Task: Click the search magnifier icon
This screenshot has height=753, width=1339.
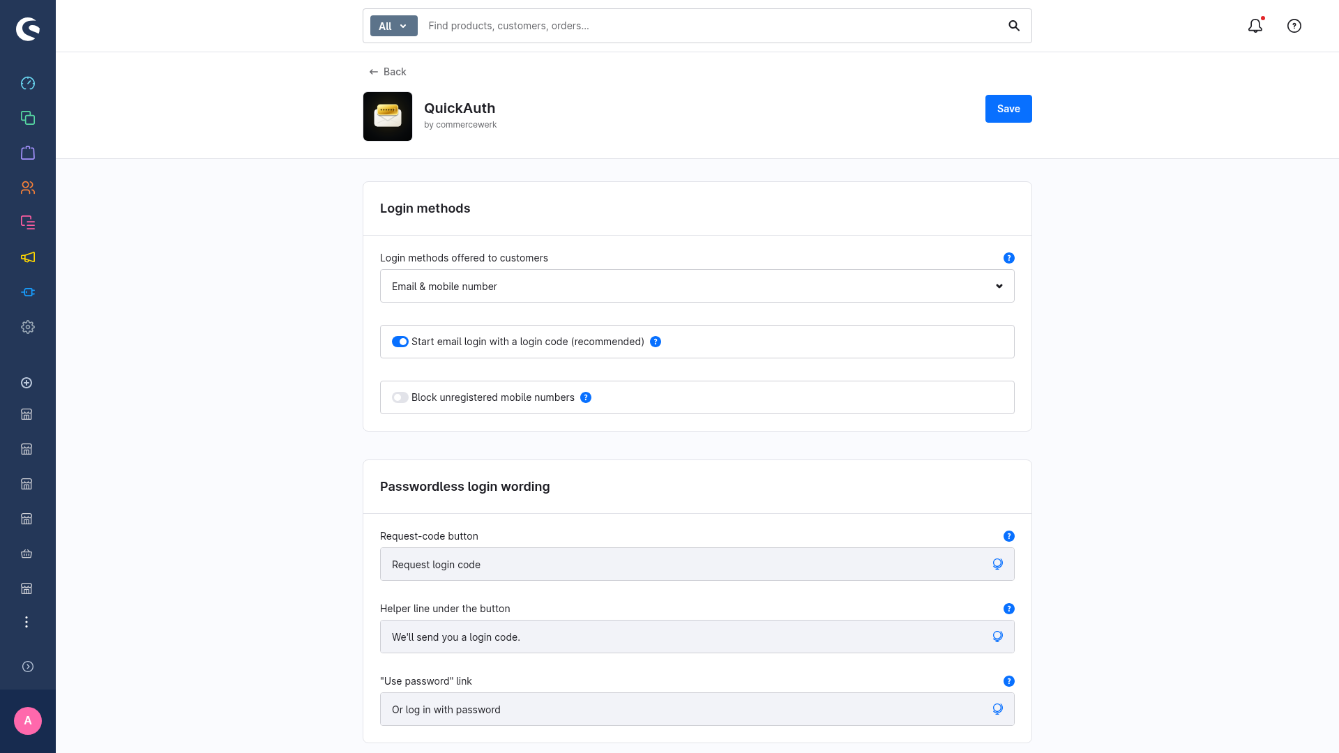Action: point(1014,26)
